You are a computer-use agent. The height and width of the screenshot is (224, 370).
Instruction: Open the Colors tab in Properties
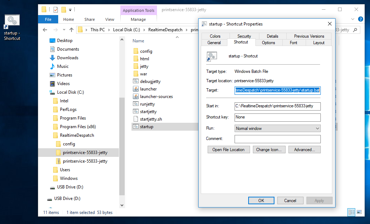tap(215, 36)
